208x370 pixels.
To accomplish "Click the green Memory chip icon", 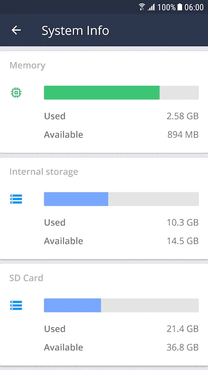I will [16, 92].
